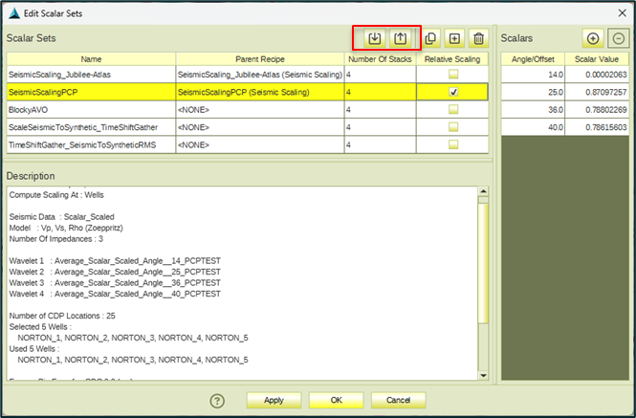Add a scalar with plus circle icon

(x=593, y=38)
